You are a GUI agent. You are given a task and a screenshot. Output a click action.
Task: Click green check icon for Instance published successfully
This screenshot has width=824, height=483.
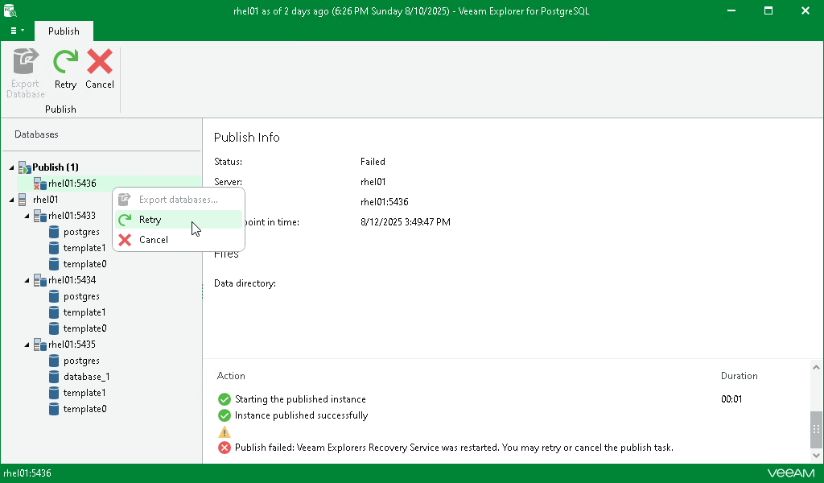225,415
